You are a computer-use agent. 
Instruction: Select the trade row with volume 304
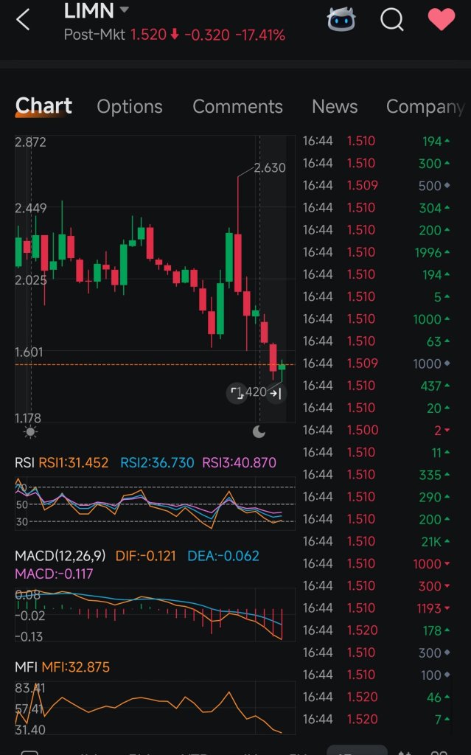[x=376, y=208]
